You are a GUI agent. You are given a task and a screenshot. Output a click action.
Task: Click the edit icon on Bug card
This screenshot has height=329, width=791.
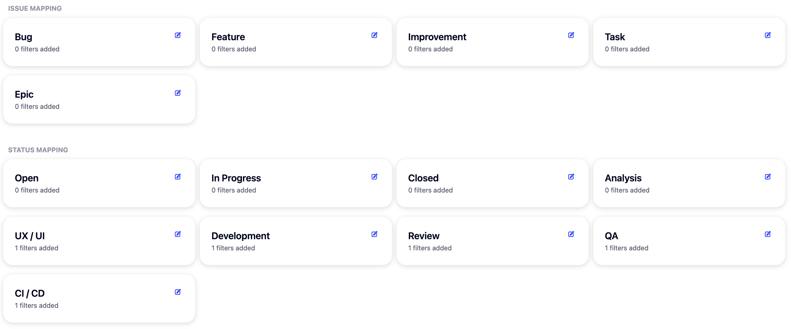[x=178, y=35]
